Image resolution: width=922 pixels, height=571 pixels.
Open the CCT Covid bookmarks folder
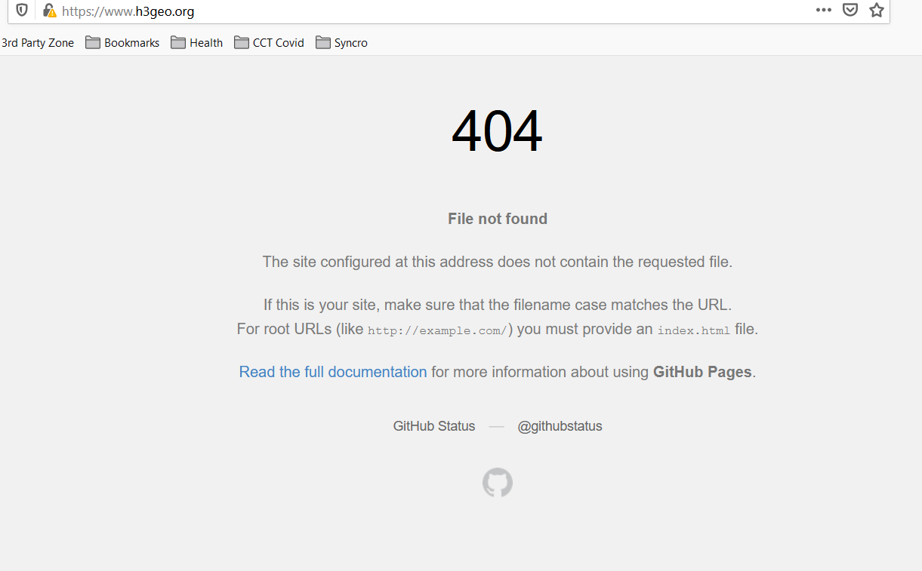[x=270, y=43]
